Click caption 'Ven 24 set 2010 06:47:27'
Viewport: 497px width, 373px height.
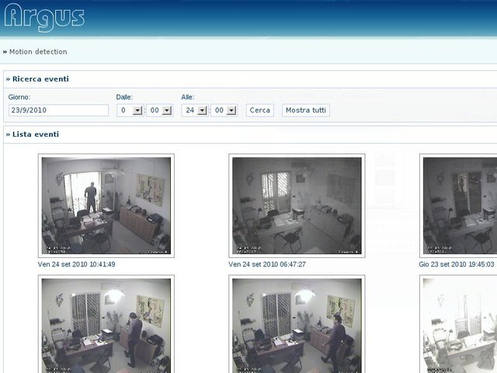(267, 264)
